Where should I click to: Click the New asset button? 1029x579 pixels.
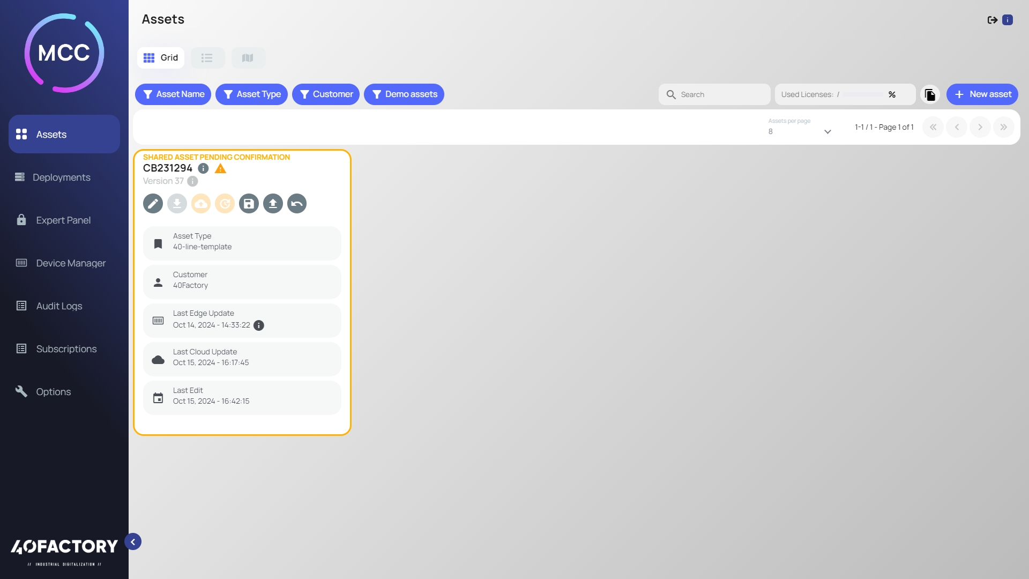(982, 94)
